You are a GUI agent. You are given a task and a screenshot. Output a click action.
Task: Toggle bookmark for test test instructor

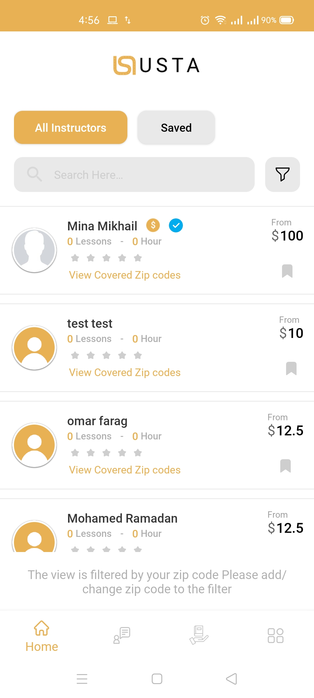[x=291, y=368]
